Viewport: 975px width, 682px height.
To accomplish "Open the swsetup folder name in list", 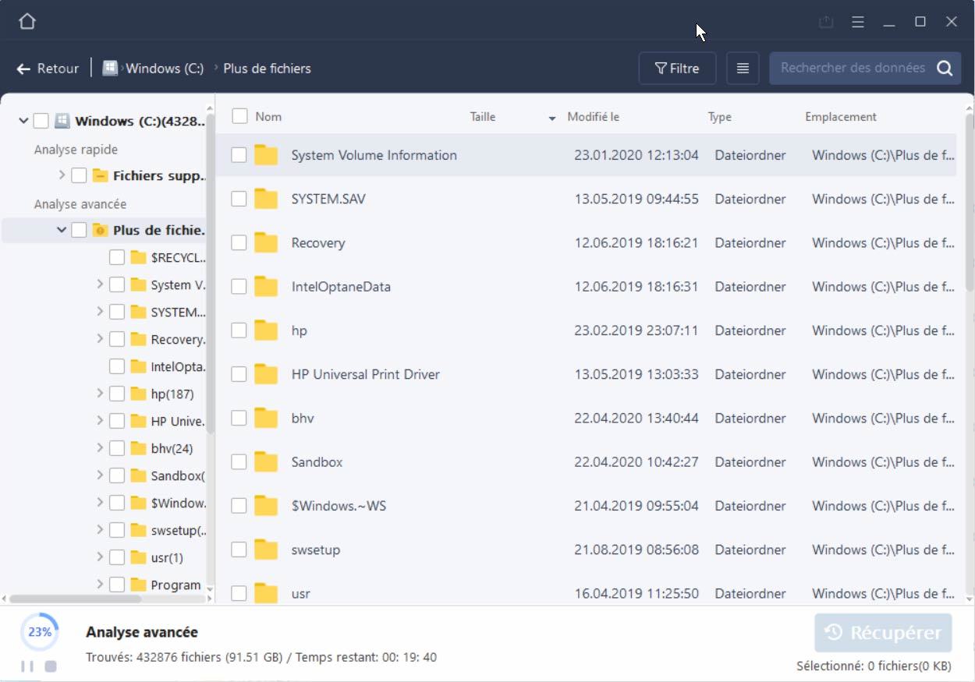I will tap(316, 549).
